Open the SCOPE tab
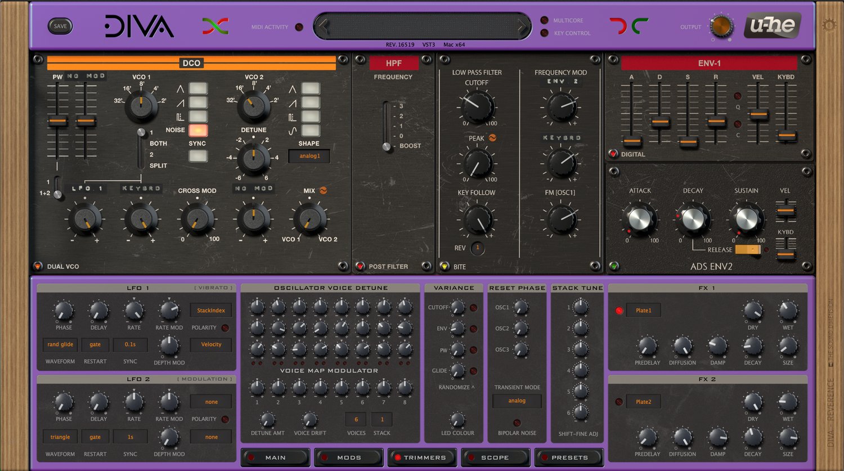This screenshot has width=844, height=471. pyautogui.click(x=495, y=457)
